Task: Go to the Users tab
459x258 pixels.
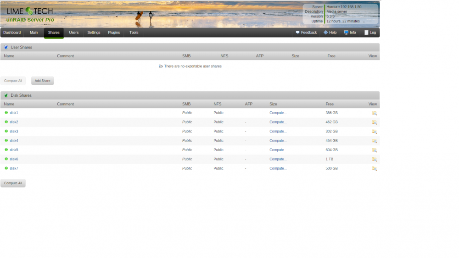Action: 74,33
